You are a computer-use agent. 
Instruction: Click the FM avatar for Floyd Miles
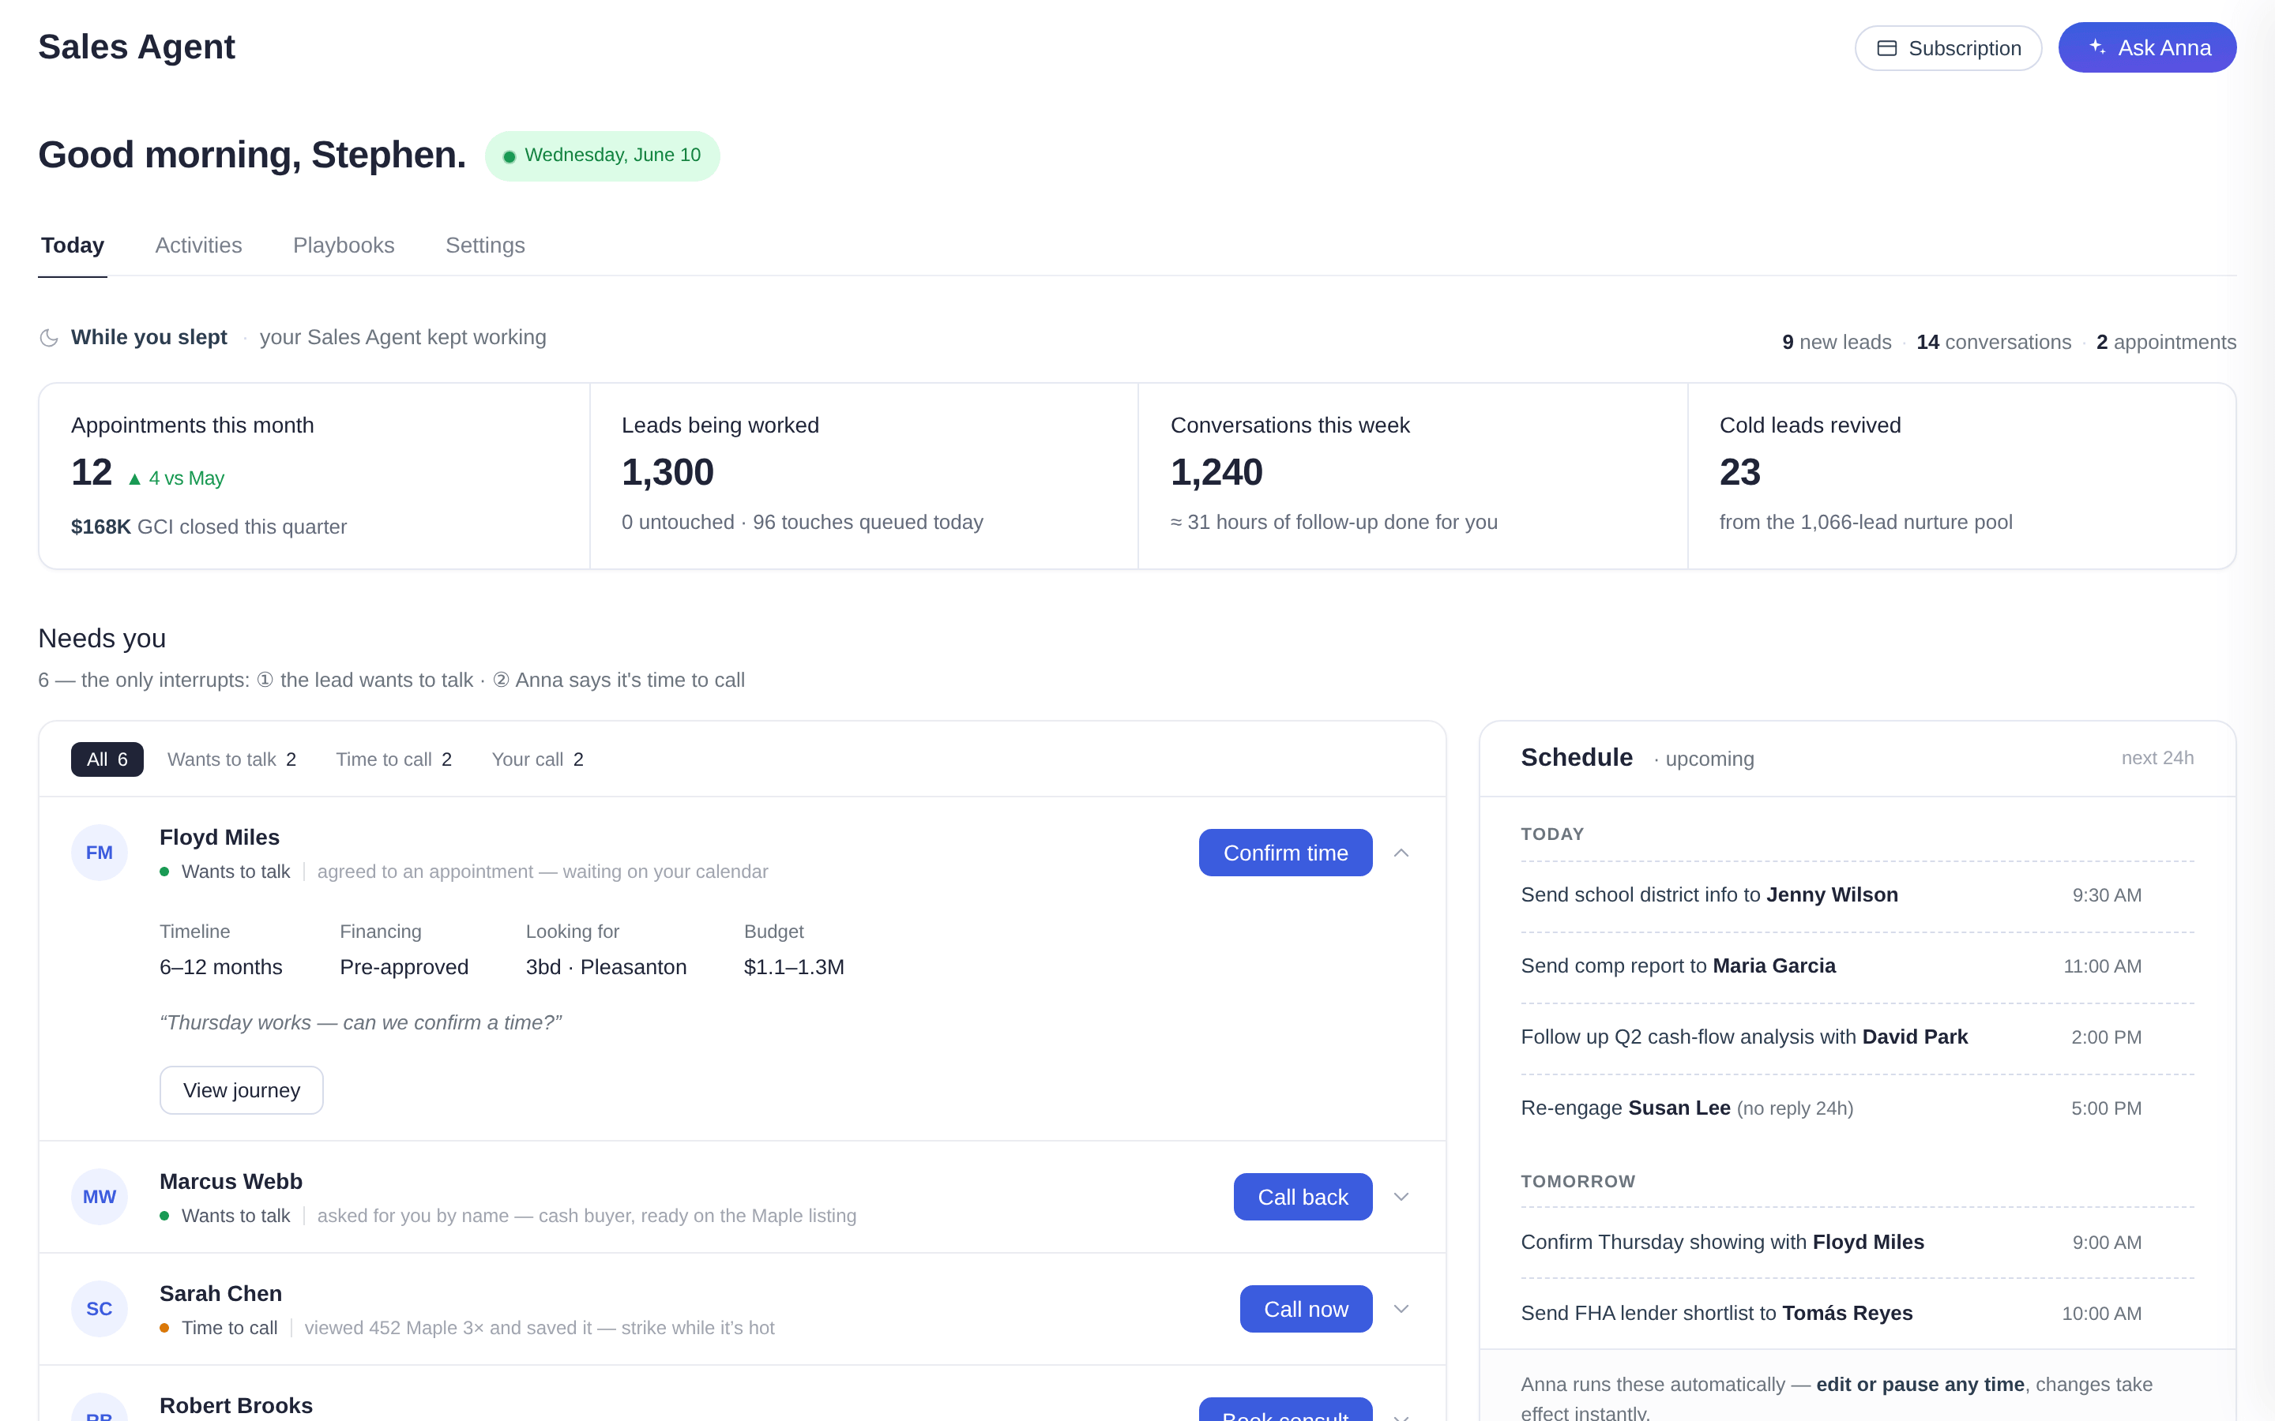click(x=99, y=853)
